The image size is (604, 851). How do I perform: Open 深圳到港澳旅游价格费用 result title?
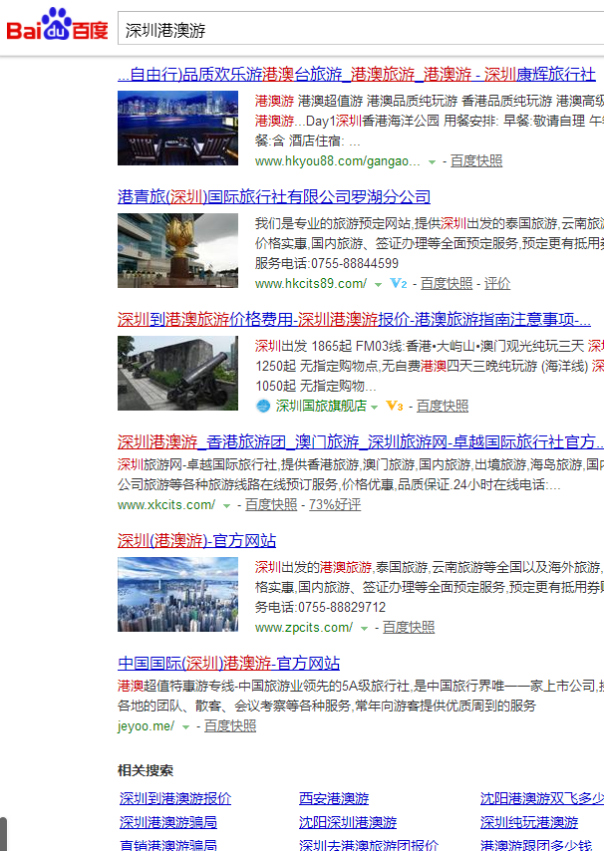355,319
